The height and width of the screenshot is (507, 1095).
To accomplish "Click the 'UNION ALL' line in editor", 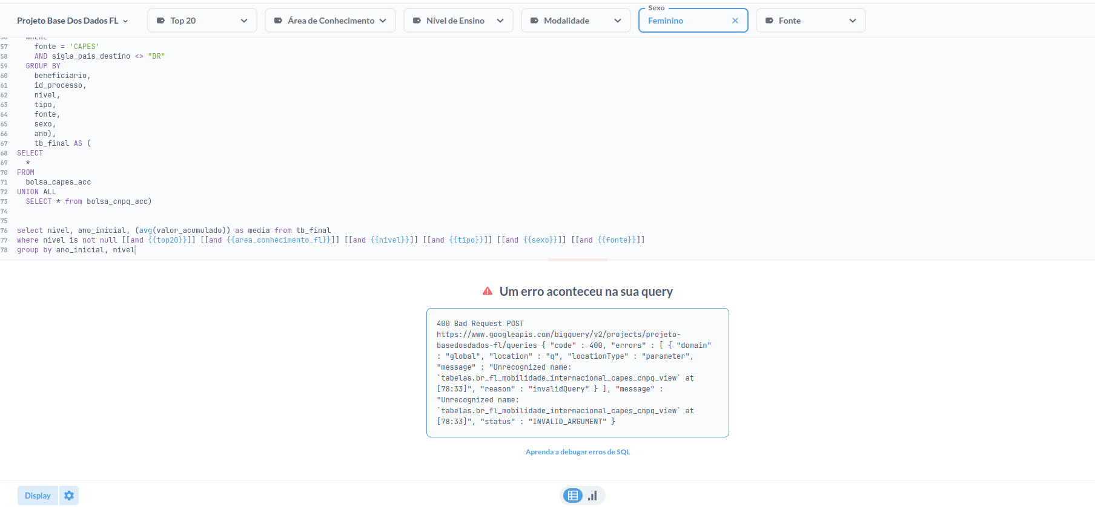I will (x=36, y=192).
